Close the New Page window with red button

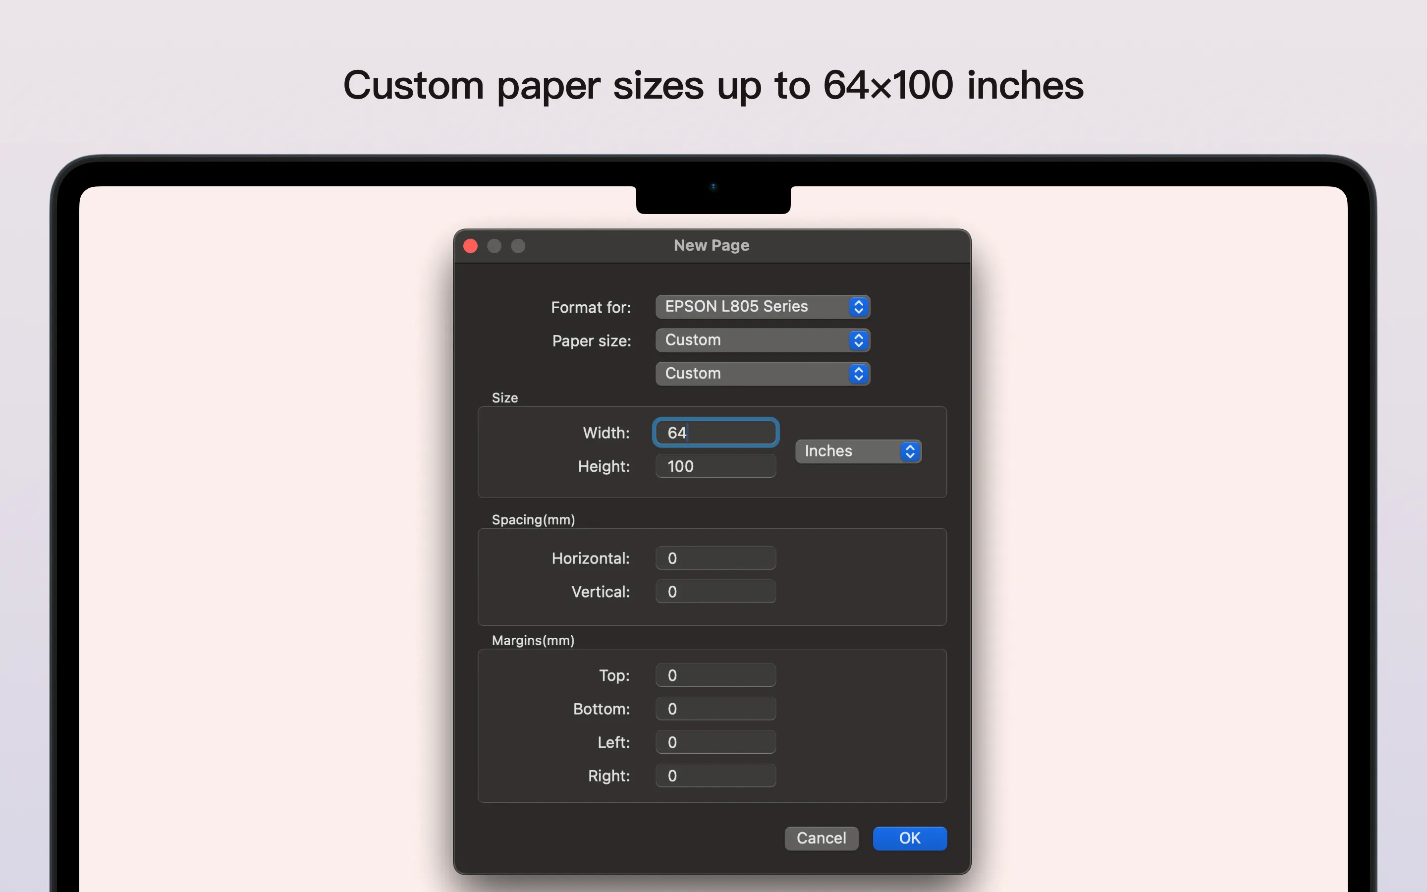click(471, 246)
